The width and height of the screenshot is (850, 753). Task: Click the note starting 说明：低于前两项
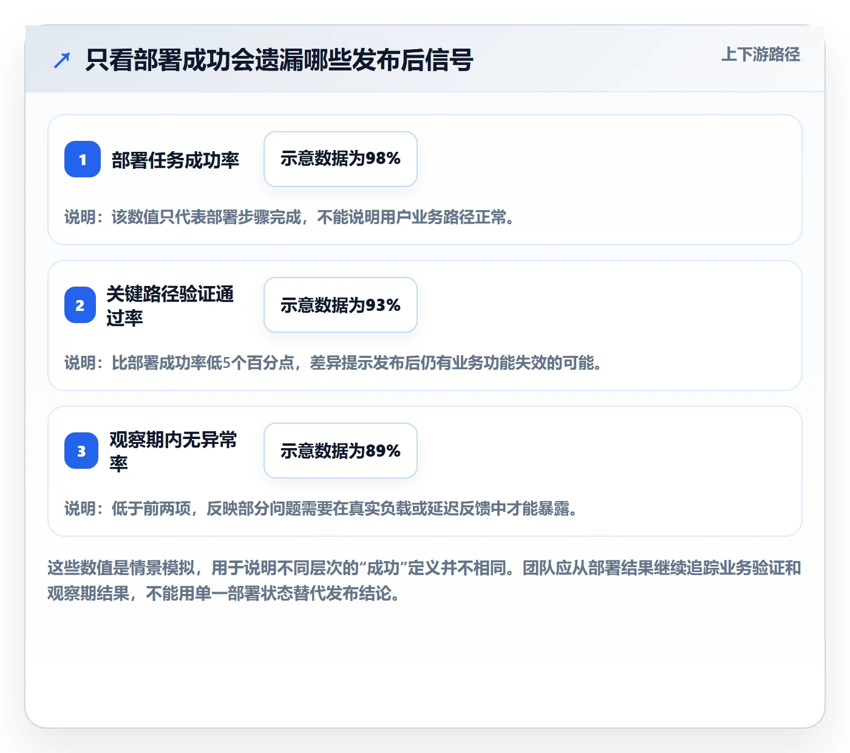click(321, 508)
